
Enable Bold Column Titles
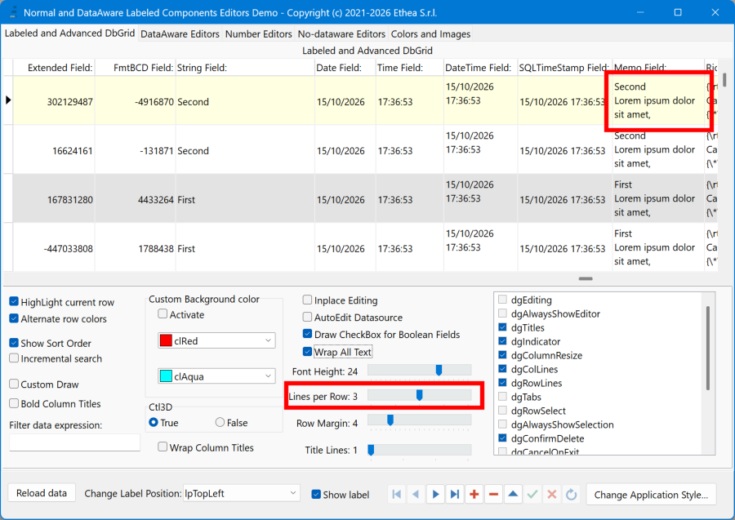pyautogui.click(x=14, y=403)
